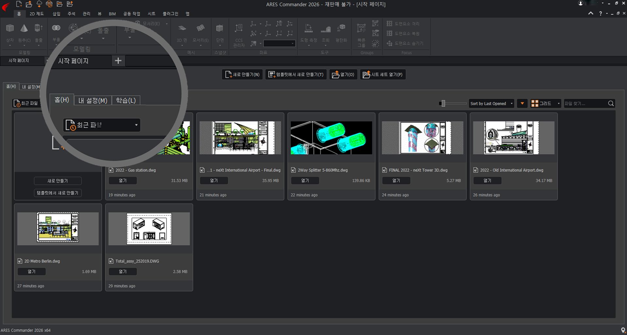The width and height of the screenshot is (627, 335).
Task: Click the thumbnail size slider handle
Action: tap(443, 103)
